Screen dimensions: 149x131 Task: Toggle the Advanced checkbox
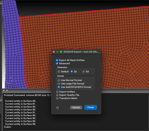click(x=57, y=63)
